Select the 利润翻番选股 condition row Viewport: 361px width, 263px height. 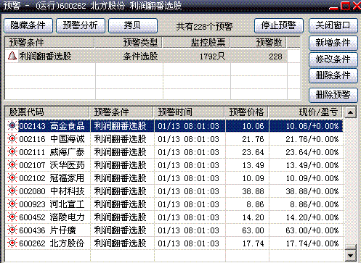coord(146,57)
